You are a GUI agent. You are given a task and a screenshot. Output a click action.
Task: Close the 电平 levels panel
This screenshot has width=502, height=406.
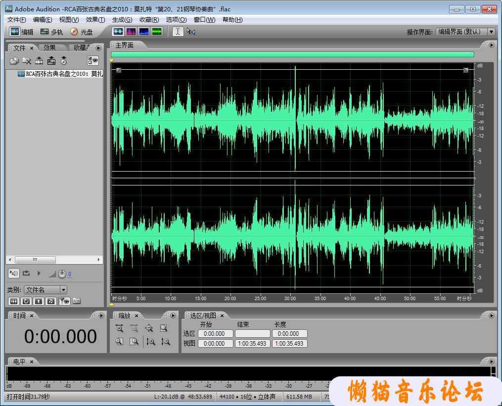point(32,361)
